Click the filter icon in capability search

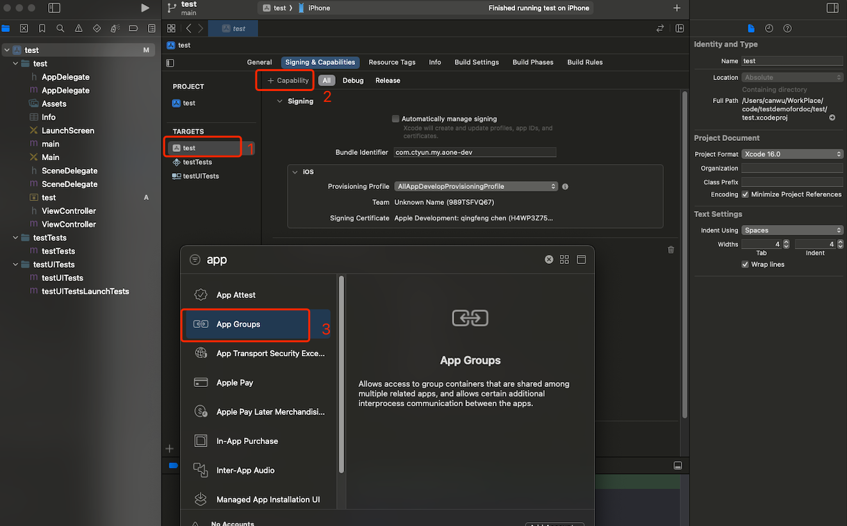[195, 259]
